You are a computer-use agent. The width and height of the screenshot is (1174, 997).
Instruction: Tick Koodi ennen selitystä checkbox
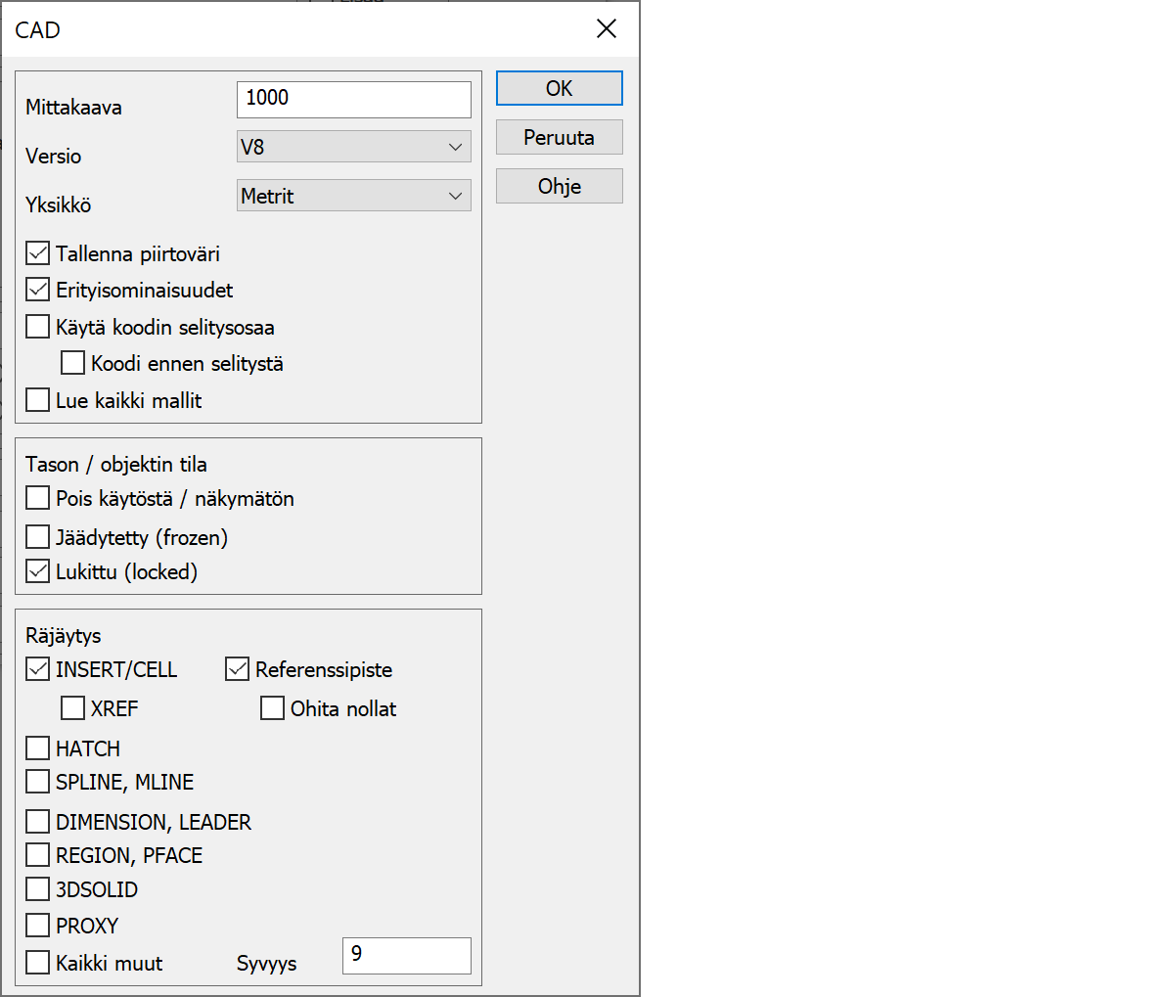72,363
